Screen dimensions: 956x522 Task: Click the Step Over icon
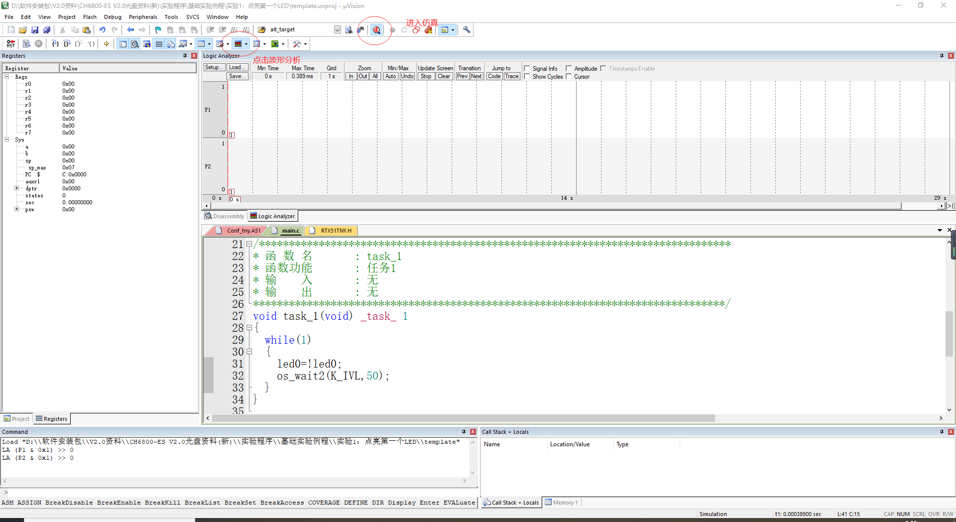coord(67,44)
